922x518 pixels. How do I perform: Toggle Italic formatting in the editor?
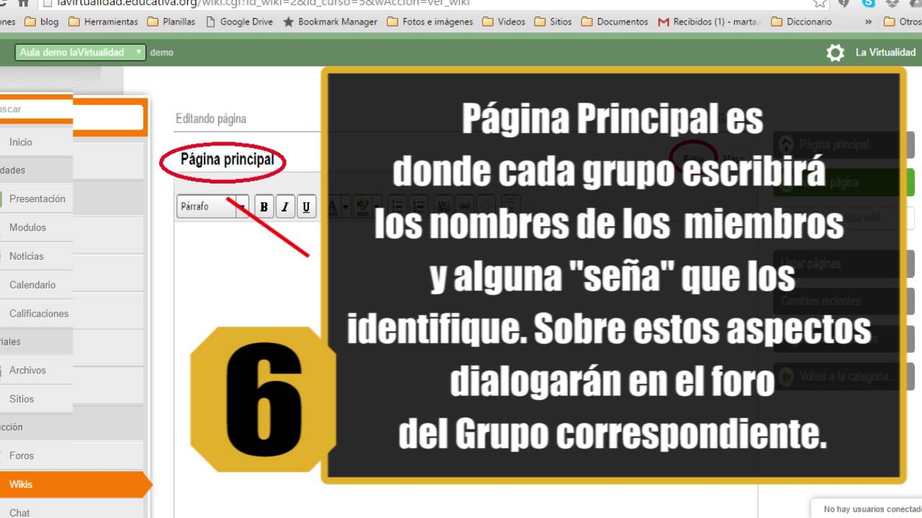pos(285,207)
